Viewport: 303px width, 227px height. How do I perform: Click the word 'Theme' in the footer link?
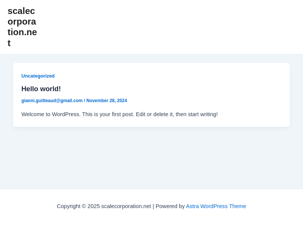[x=237, y=206]
